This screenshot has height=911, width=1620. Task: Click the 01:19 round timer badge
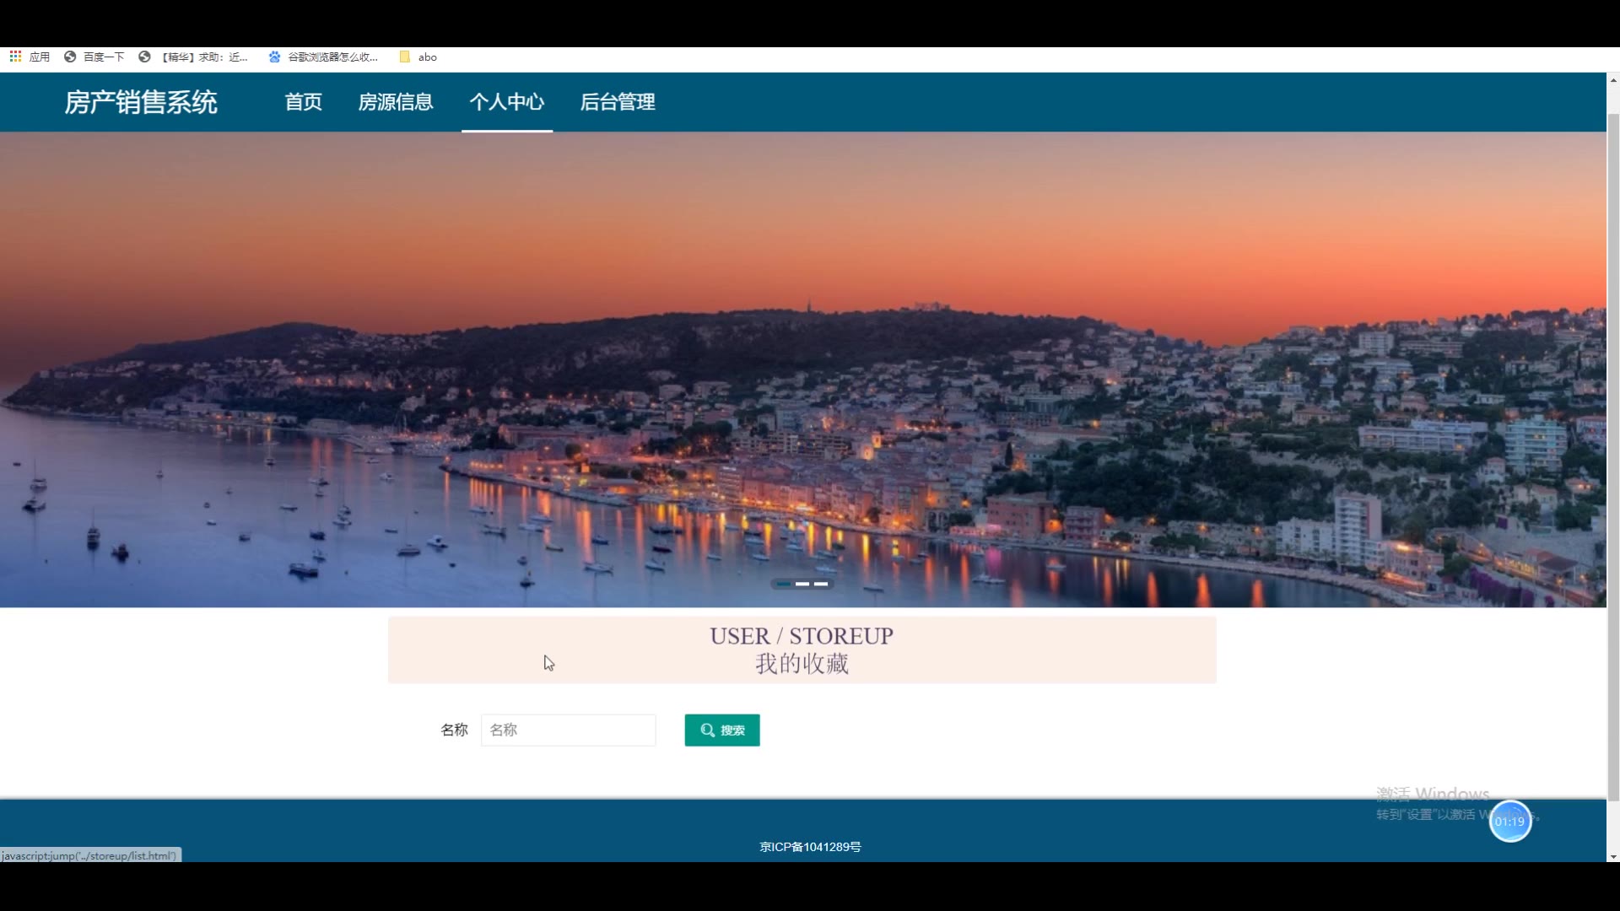pyautogui.click(x=1509, y=821)
